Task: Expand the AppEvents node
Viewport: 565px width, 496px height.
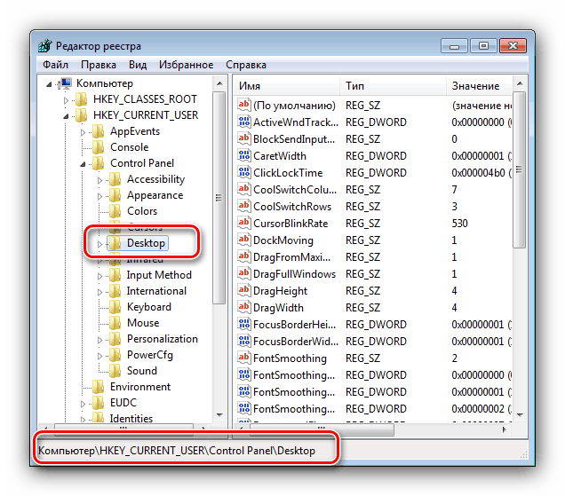Action: (x=83, y=132)
